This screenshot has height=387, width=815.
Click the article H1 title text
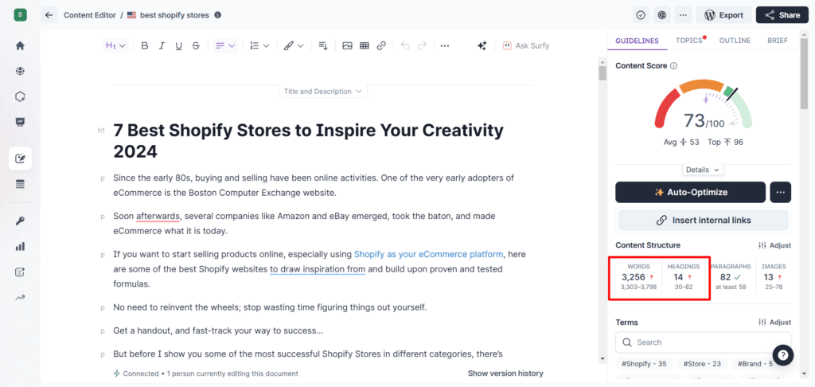308,140
